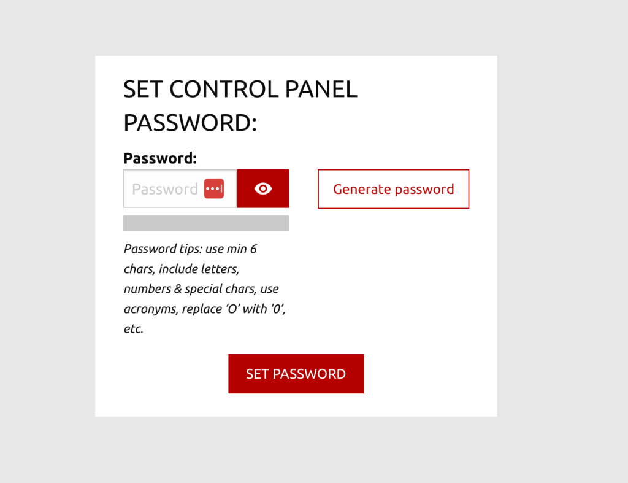Click the SET PASSWORD button

[x=296, y=374]
